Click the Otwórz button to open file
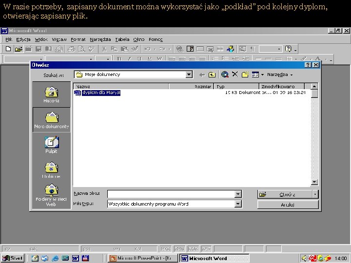The height and width of the screenshot is (263, 351). pyautogui.click(x=285, y=194)
